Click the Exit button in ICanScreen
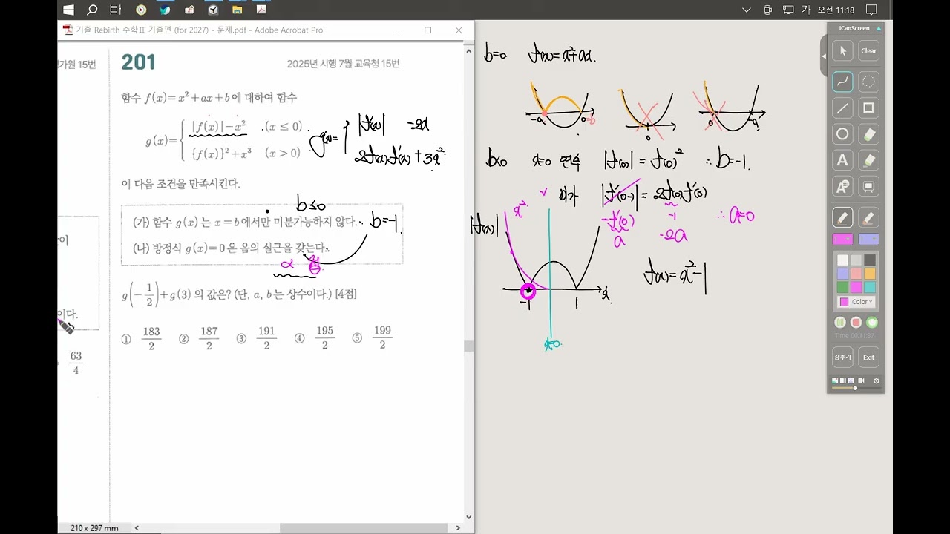The height and width of the screenshot is (534, 950). coord(868,357)
